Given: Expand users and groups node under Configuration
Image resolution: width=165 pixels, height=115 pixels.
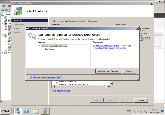Looking at the screenshot, I should [x=6, y=50].
